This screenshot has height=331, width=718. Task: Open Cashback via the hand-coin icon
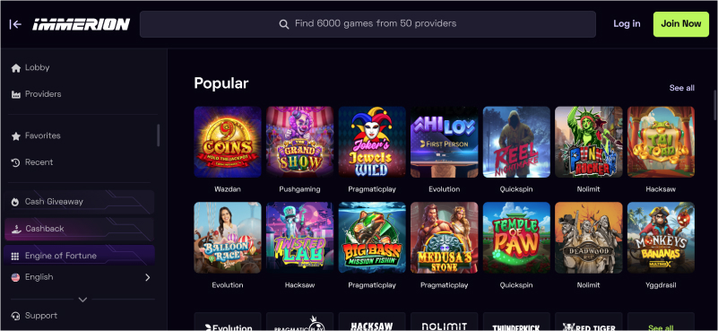click(15, 229)
